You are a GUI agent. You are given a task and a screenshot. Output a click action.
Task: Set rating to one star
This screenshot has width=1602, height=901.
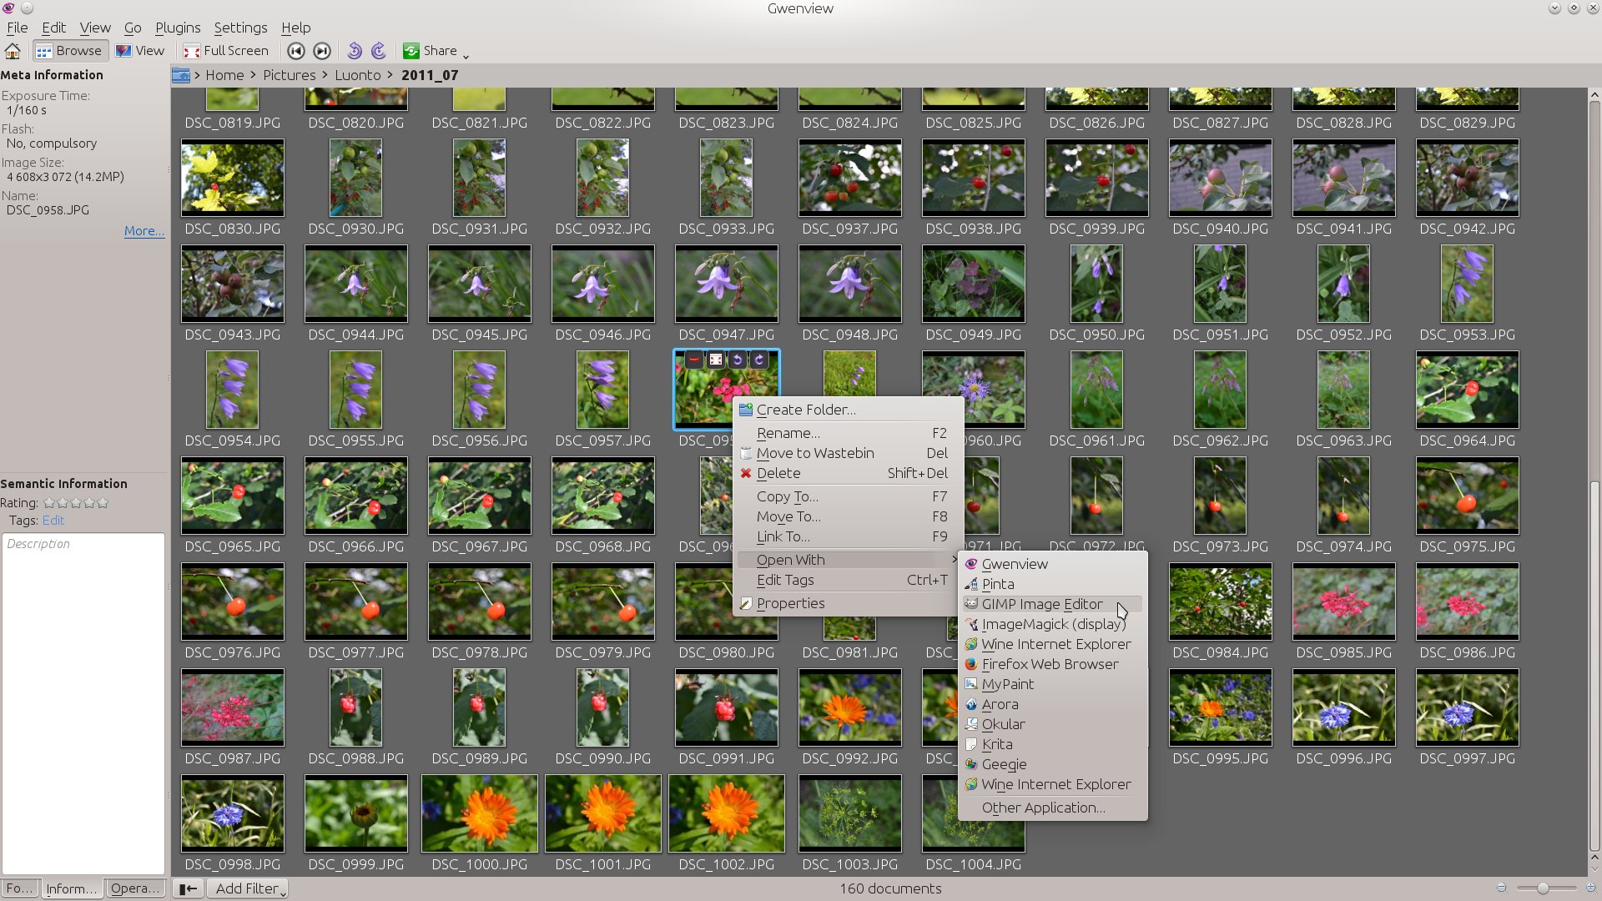tap(49, 503)
